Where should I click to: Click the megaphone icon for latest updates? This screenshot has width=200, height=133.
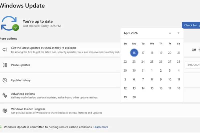[5, 50]
